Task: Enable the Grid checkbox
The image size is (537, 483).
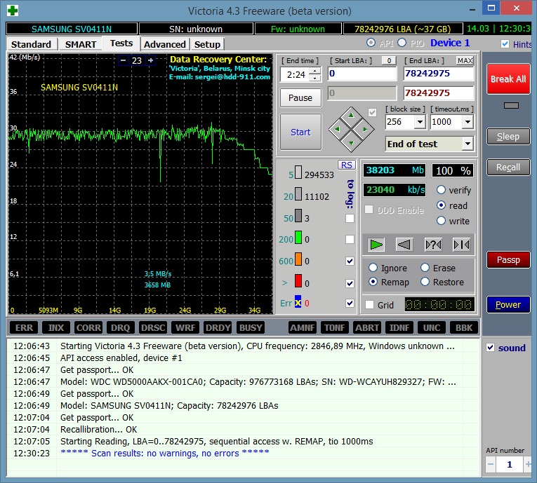Action: coord(370,305)
